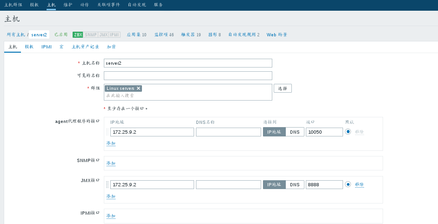
Task: Grab the agent interface drag handle
Action: [107, 132]
